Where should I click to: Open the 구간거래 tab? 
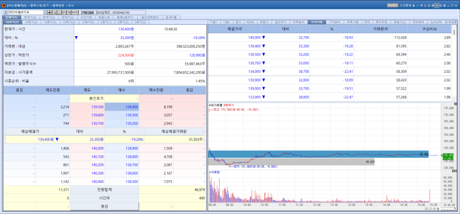(86, 17)
